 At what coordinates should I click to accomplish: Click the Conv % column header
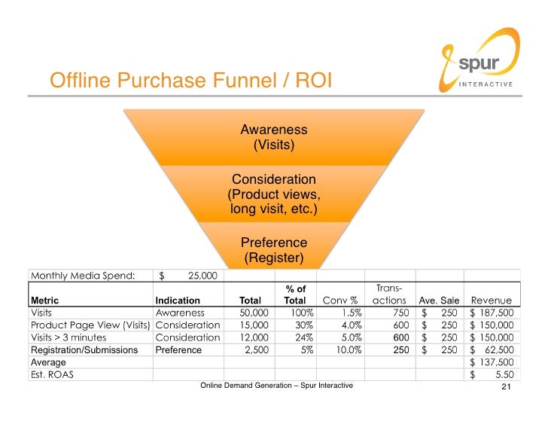pyautogui.click(x=340, y=300)
